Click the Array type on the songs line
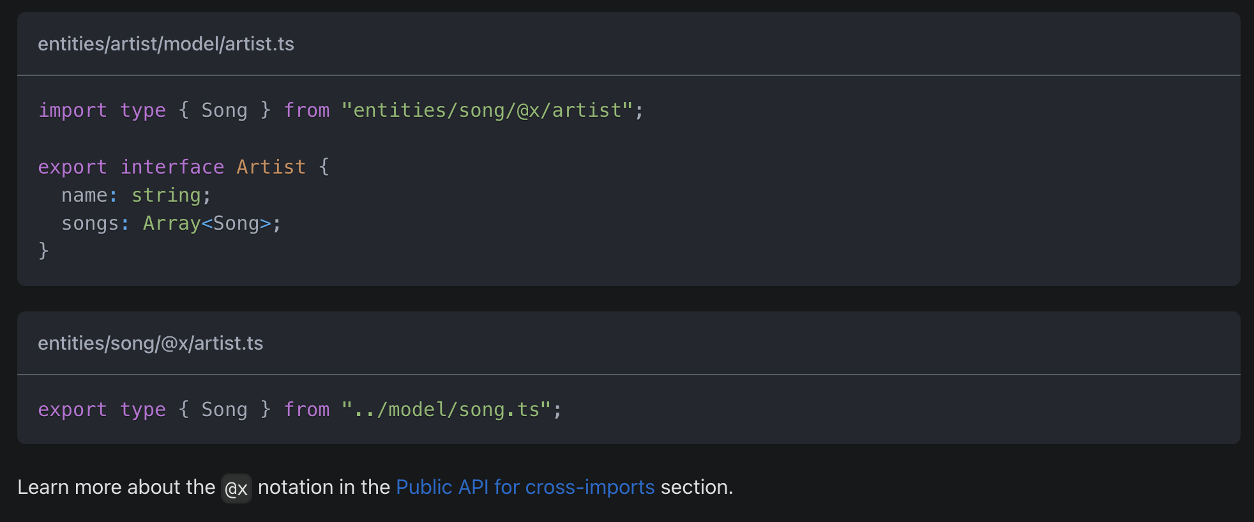1254x522 pixels. 172,223
